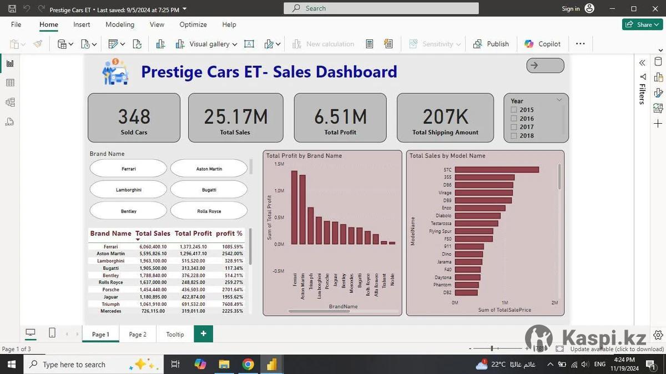Switch to desktop layout icon
This screenshot has height=374, width=666.
31,333
